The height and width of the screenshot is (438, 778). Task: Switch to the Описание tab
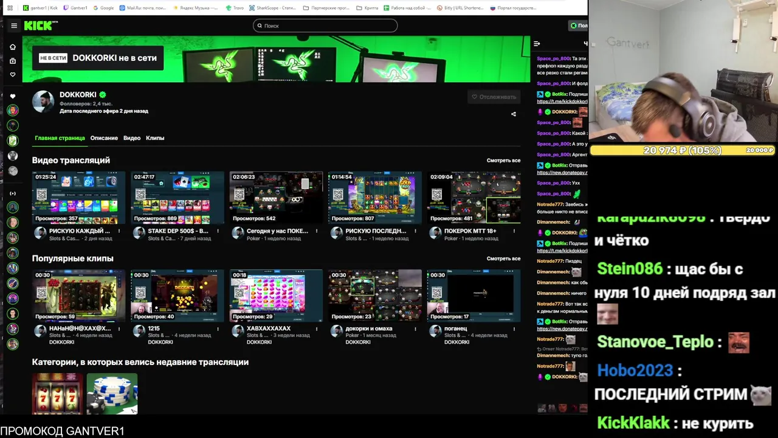(x=104, y=138)
